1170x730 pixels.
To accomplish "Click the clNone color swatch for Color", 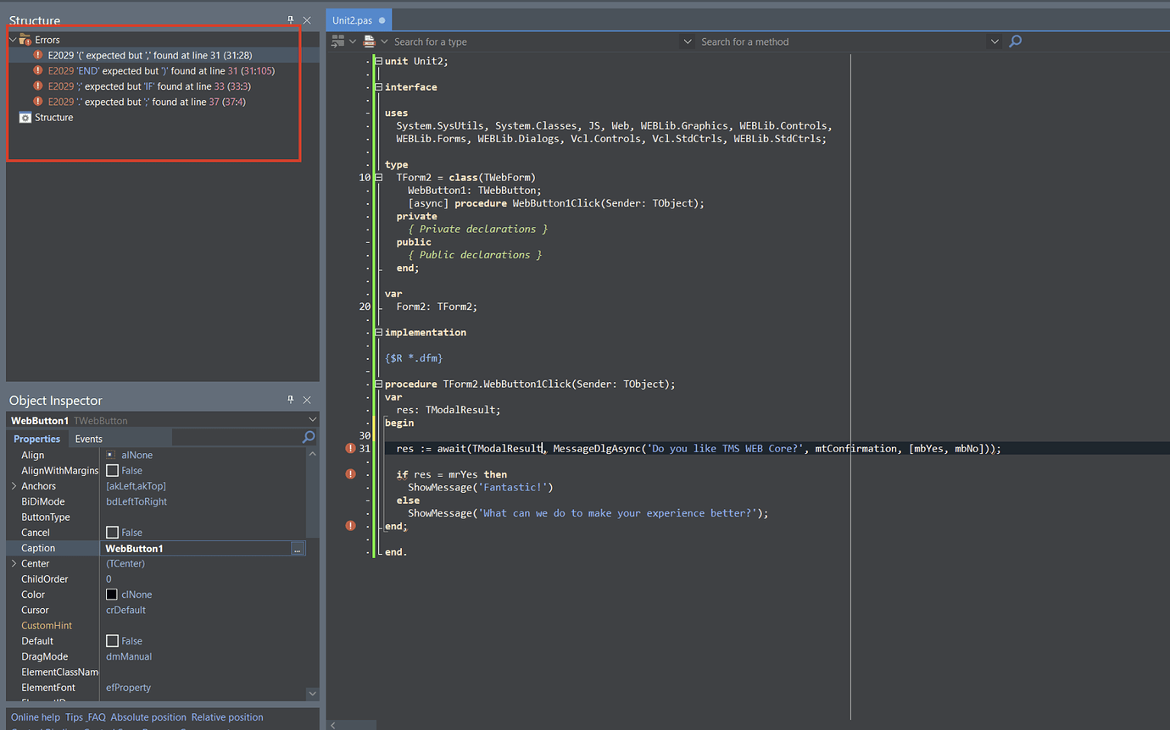I will (111, 594).
